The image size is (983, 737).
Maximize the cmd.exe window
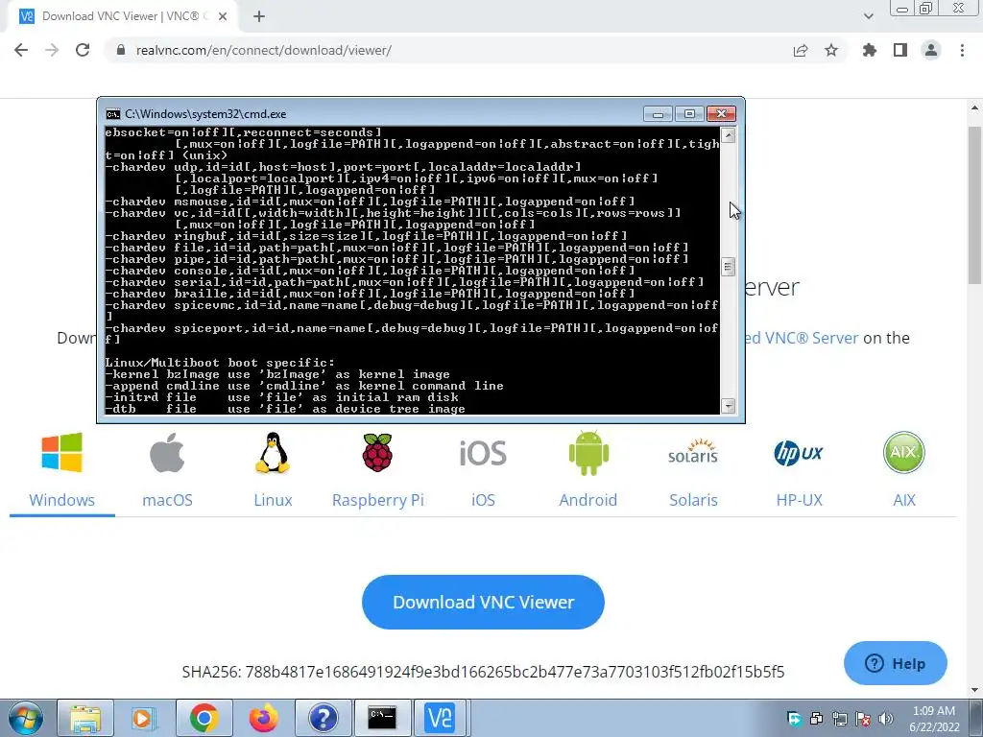[x=689, y=114]
